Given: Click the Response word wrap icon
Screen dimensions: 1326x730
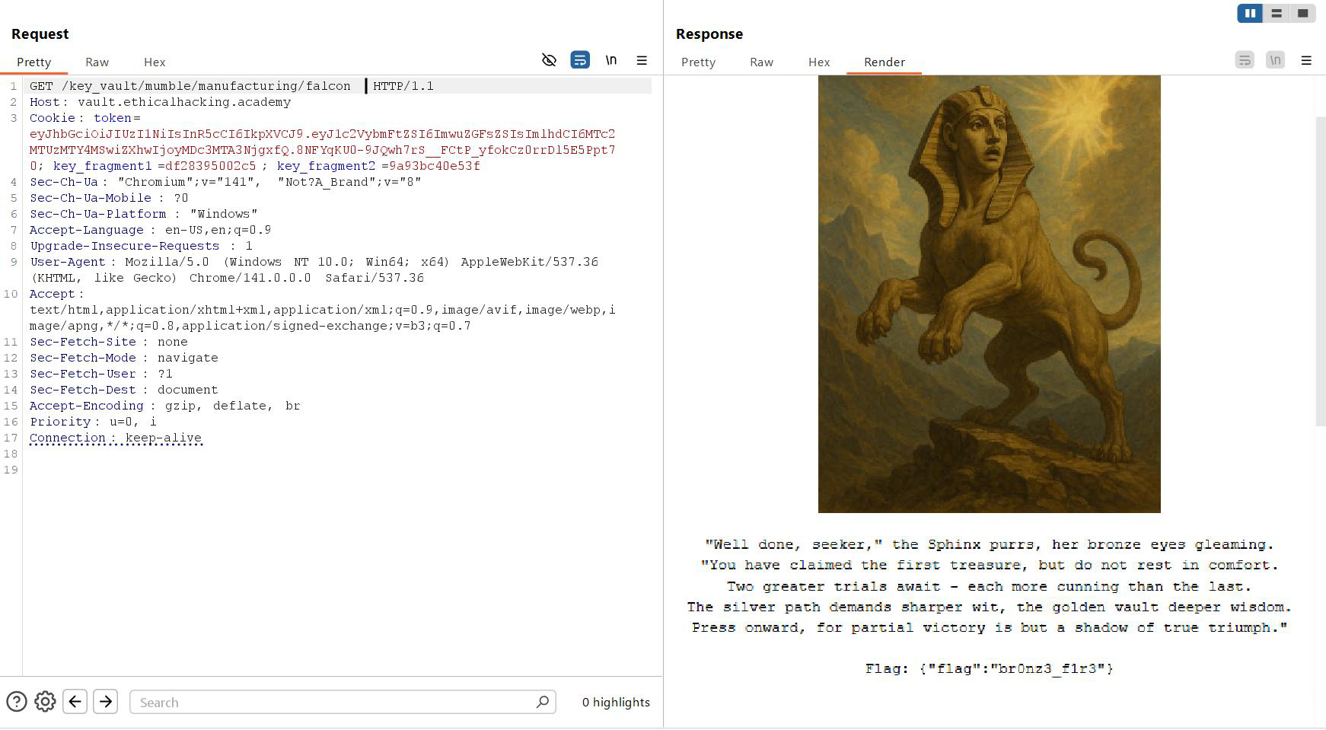Looking at the screenshot, I should point(1245,60).
